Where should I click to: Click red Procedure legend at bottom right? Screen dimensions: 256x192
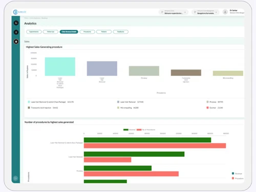(238, 178)
